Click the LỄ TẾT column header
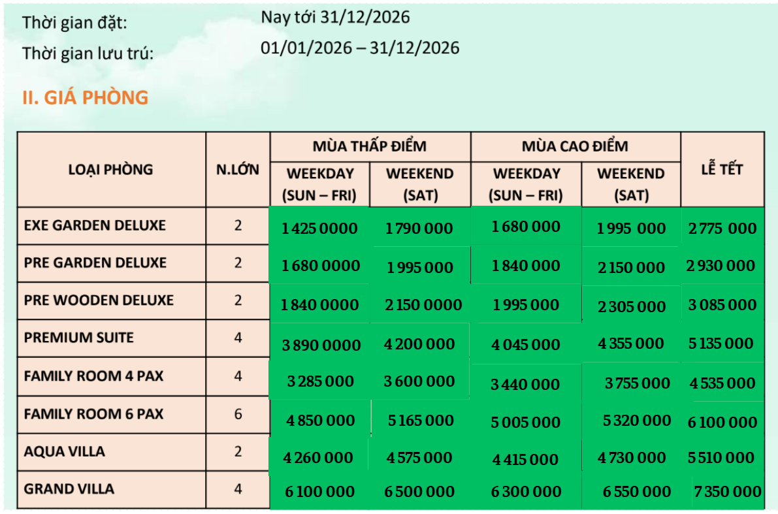The width and height of the screenshot is (778, 514). 722,170
